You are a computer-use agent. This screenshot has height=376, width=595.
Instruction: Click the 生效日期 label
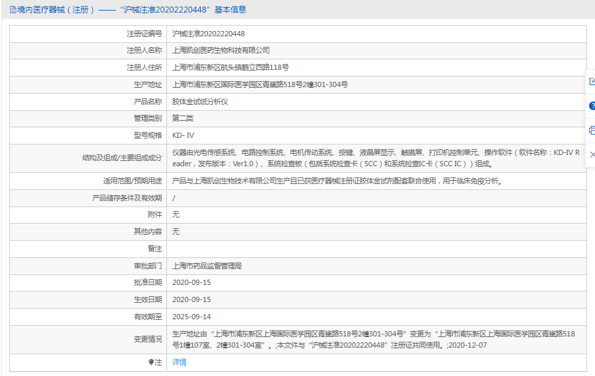click(x=148, y=299)
